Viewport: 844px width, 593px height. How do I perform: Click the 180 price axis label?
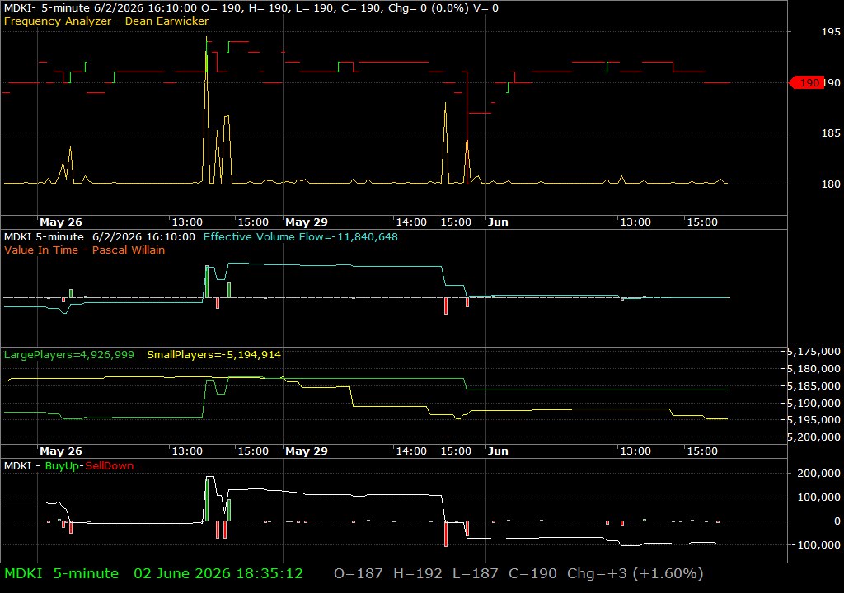click(831, 184)
